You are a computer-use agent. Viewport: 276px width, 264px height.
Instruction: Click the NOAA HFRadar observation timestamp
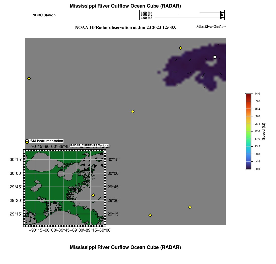tap(125, 28)
